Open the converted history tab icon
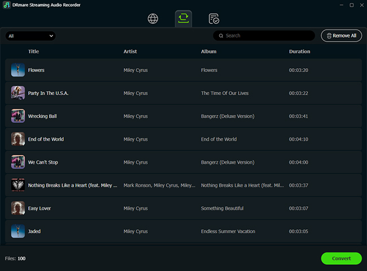Screen dimensions: 367x271 pyautogui.click(x=213, y=19)
